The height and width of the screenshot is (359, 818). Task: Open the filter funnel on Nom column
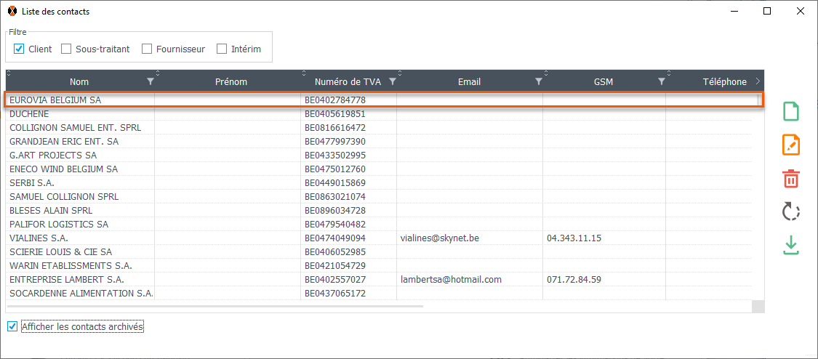[x=151, y=81]
